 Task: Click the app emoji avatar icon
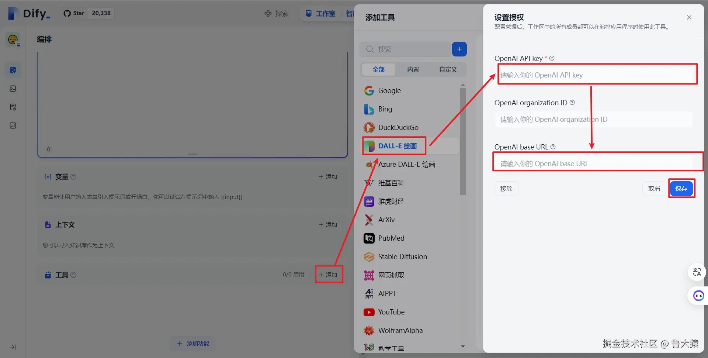[13, 39]
